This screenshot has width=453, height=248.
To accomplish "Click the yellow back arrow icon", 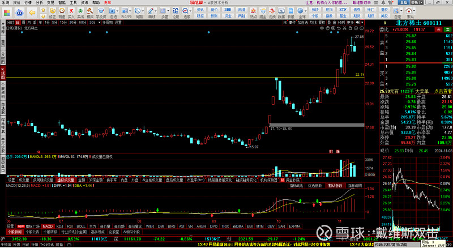I will click(x=32, y=12).
